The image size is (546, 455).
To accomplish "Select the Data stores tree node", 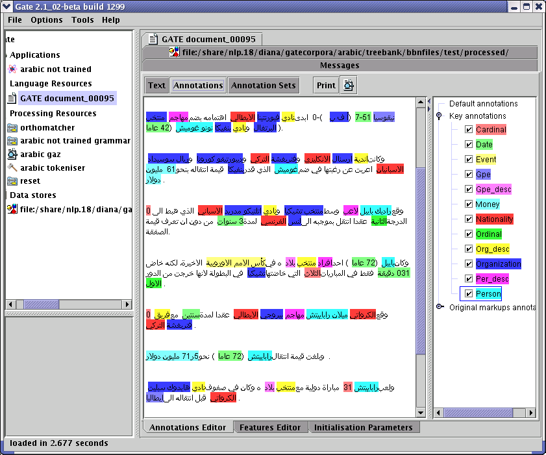I will (32, 195).
